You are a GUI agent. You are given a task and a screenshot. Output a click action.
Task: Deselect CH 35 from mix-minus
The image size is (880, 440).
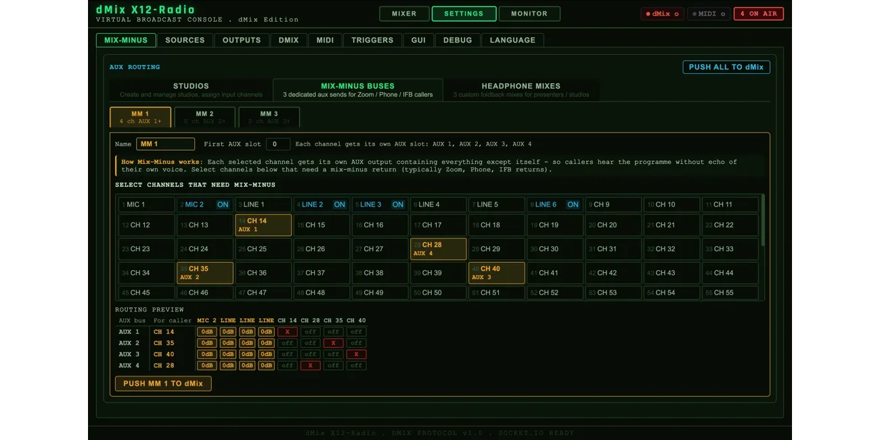[x=204, y=273]
